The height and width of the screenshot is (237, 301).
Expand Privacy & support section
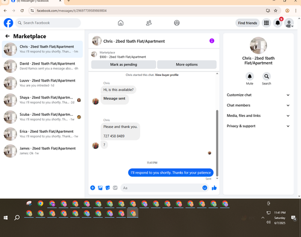258,126
